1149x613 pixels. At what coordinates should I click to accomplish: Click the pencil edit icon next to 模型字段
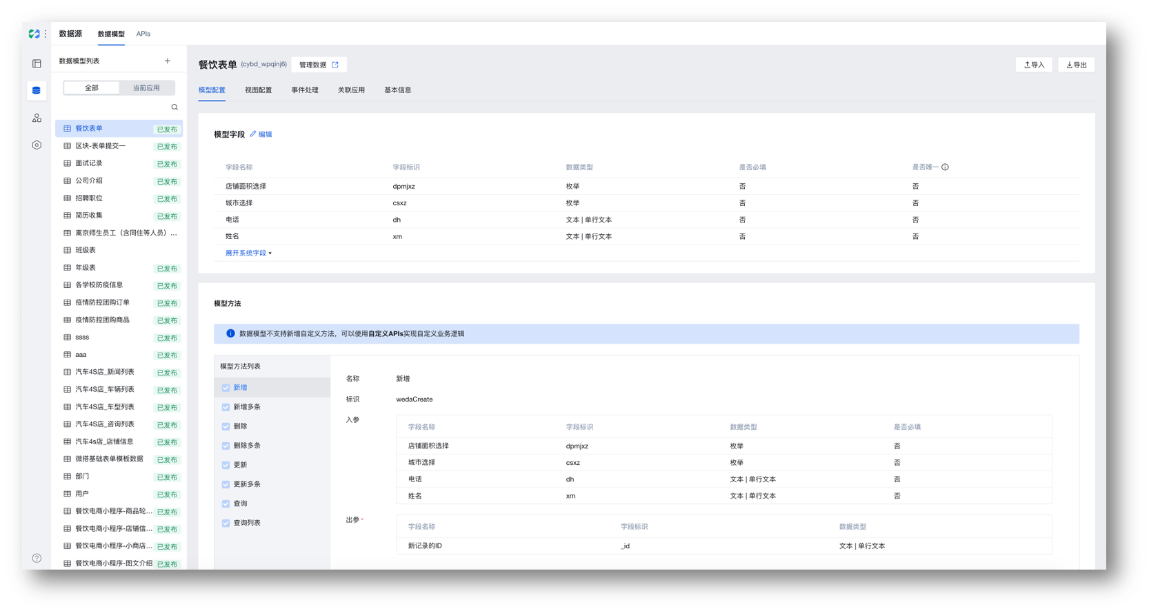tap(253, 134)
